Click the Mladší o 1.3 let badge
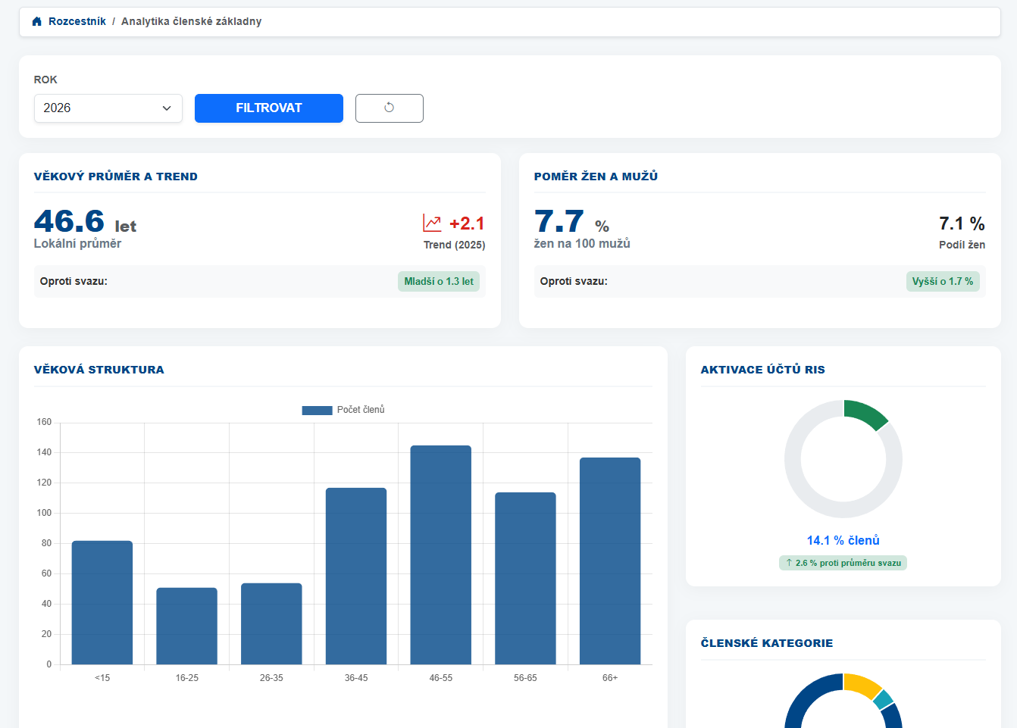Screen dimensions: 1017x728 coord(438,281)
